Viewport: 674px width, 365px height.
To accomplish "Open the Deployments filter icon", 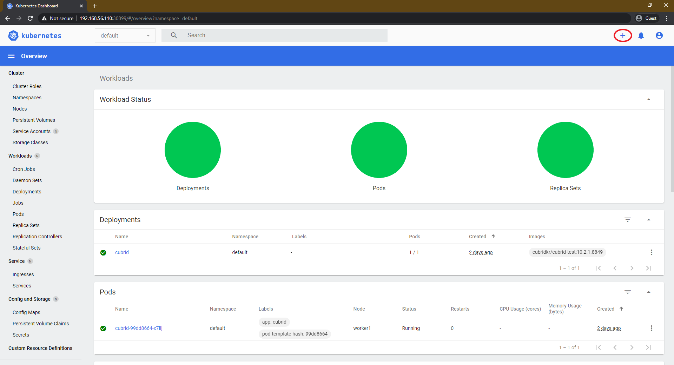I will click(x=628, y=220).
